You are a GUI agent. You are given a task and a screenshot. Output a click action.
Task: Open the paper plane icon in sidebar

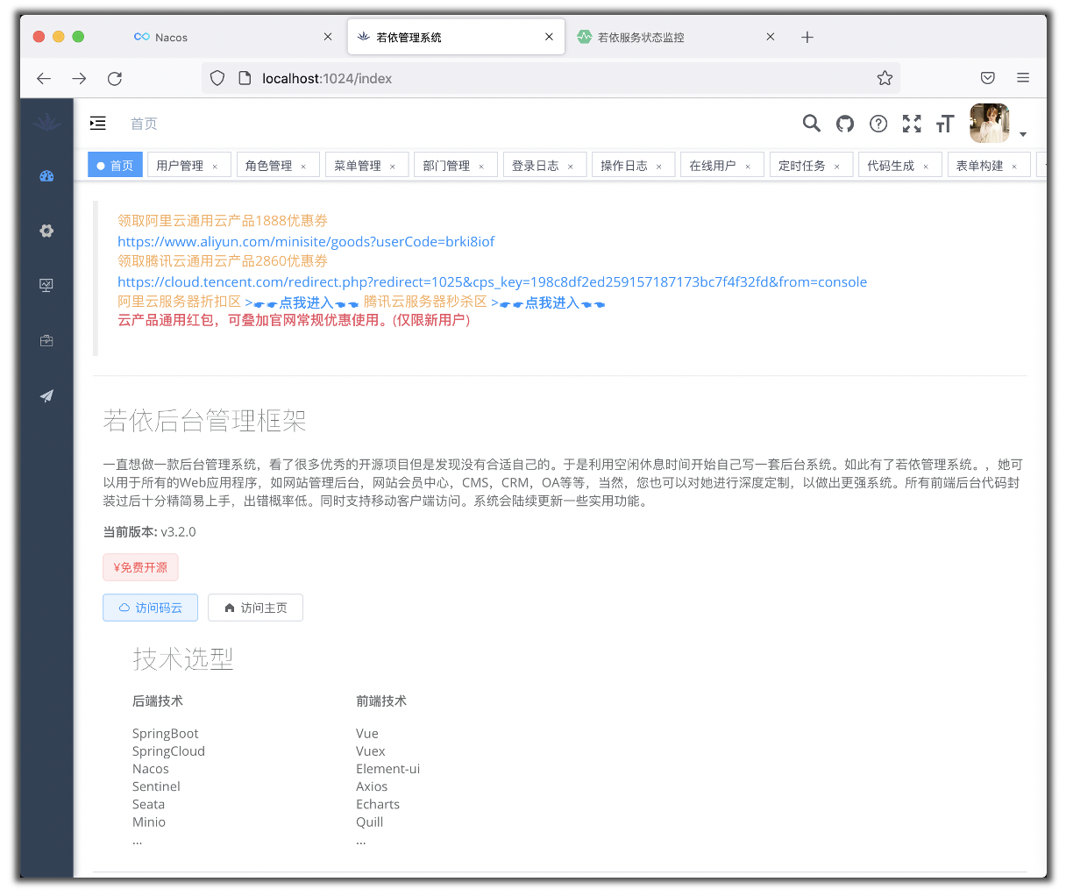[x=46, y=395]
